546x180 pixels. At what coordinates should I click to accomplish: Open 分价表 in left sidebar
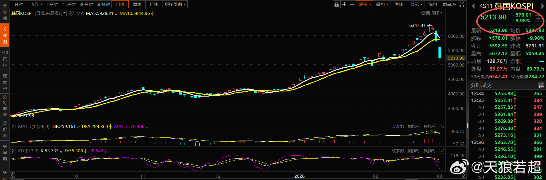point(5,129)
